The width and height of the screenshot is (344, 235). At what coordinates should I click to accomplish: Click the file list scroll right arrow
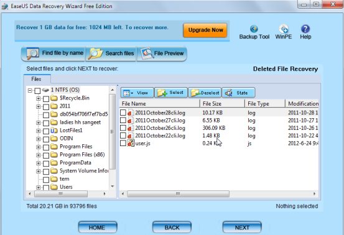tap(315, 194)
